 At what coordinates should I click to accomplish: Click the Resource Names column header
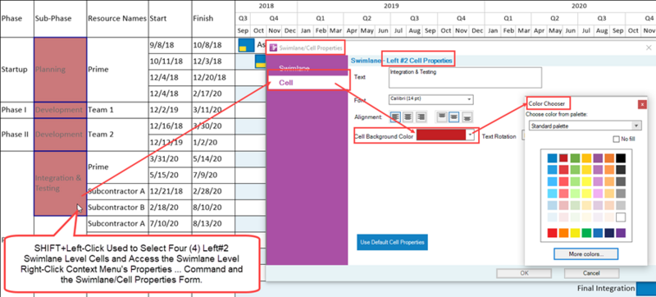[117, 18]
